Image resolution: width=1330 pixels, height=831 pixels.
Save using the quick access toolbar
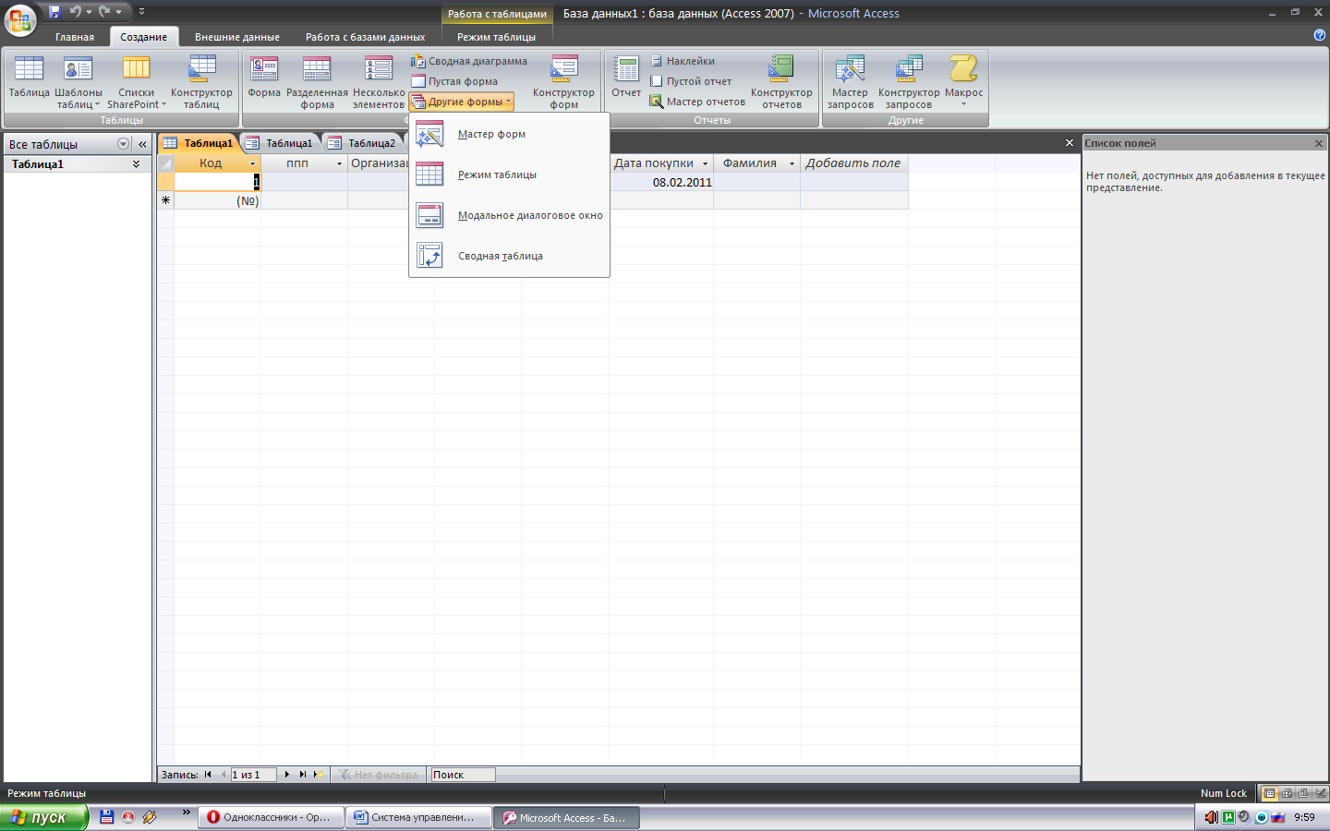(x=54, y=12)
